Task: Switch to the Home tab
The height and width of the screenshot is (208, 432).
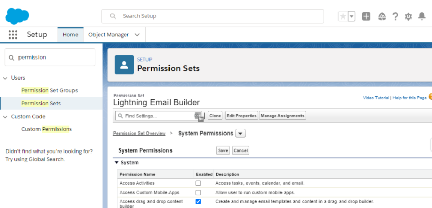Action: point(70,35)
